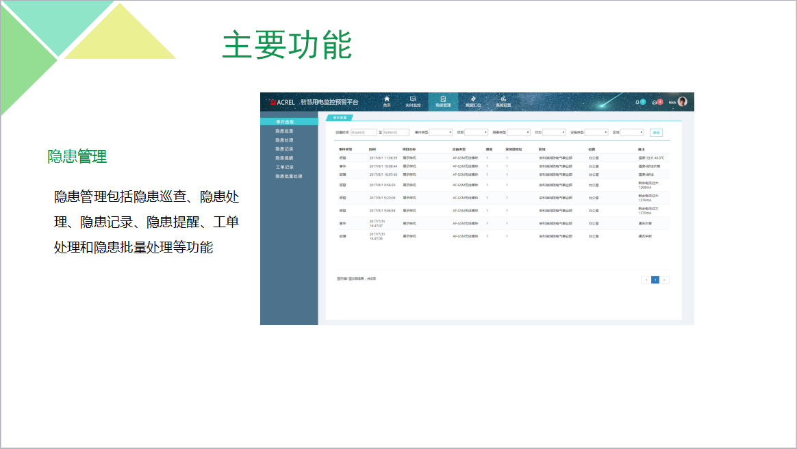Expand the 隐患类型 dropdown

point(518,133)
